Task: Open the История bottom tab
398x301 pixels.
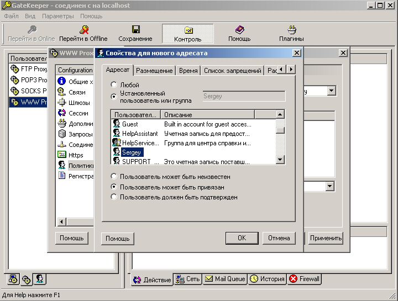Action: click(268, 279)
